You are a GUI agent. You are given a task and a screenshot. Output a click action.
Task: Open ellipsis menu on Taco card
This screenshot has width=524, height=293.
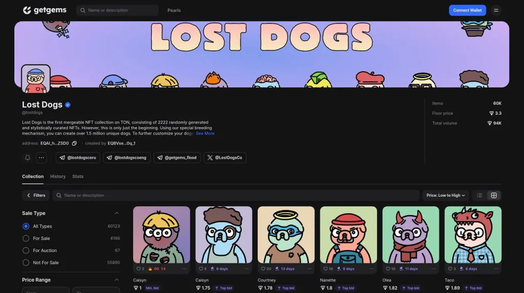[x=496, y=268]
